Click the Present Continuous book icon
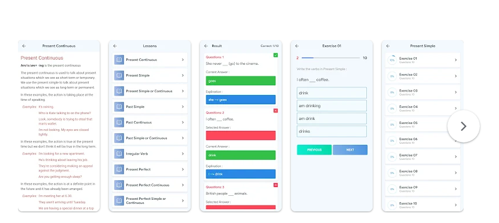Image resolution: width=499 pixels, height=223 pixels. [119, 60]
